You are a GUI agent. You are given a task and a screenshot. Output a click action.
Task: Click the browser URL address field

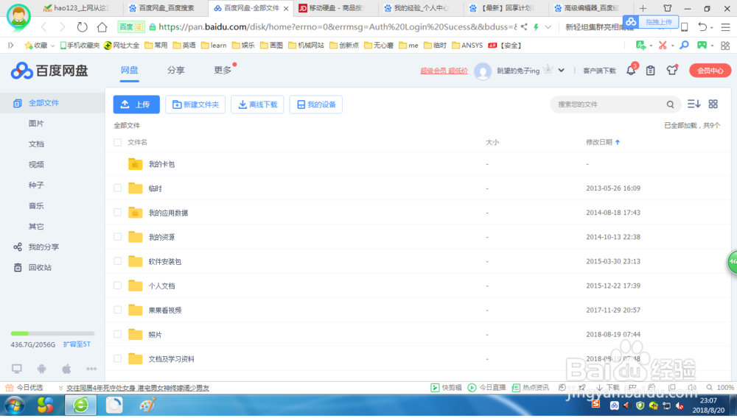pyautogui.click(x=338, y=27)
